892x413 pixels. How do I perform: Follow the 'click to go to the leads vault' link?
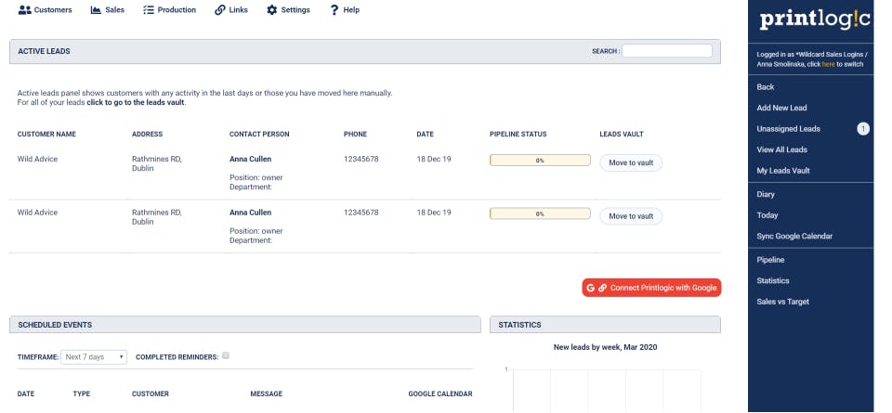pos(137,102)
